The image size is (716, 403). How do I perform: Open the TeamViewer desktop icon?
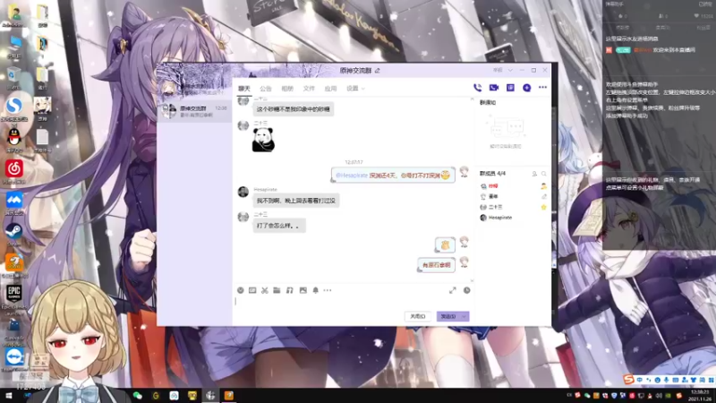[x=14, y=360]
